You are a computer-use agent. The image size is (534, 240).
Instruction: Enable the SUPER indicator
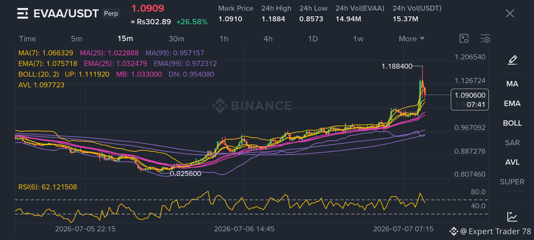512,182
